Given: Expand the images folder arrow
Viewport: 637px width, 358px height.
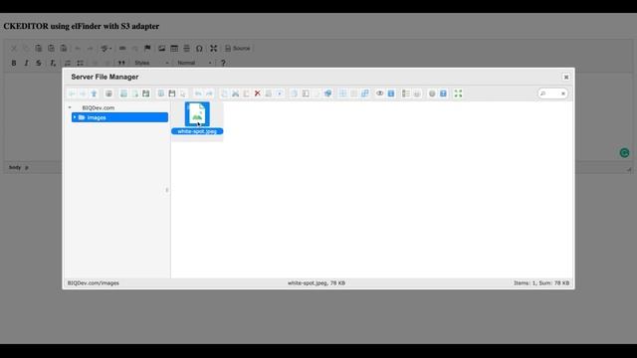Looking at the screenshot, I should [75, 117].
